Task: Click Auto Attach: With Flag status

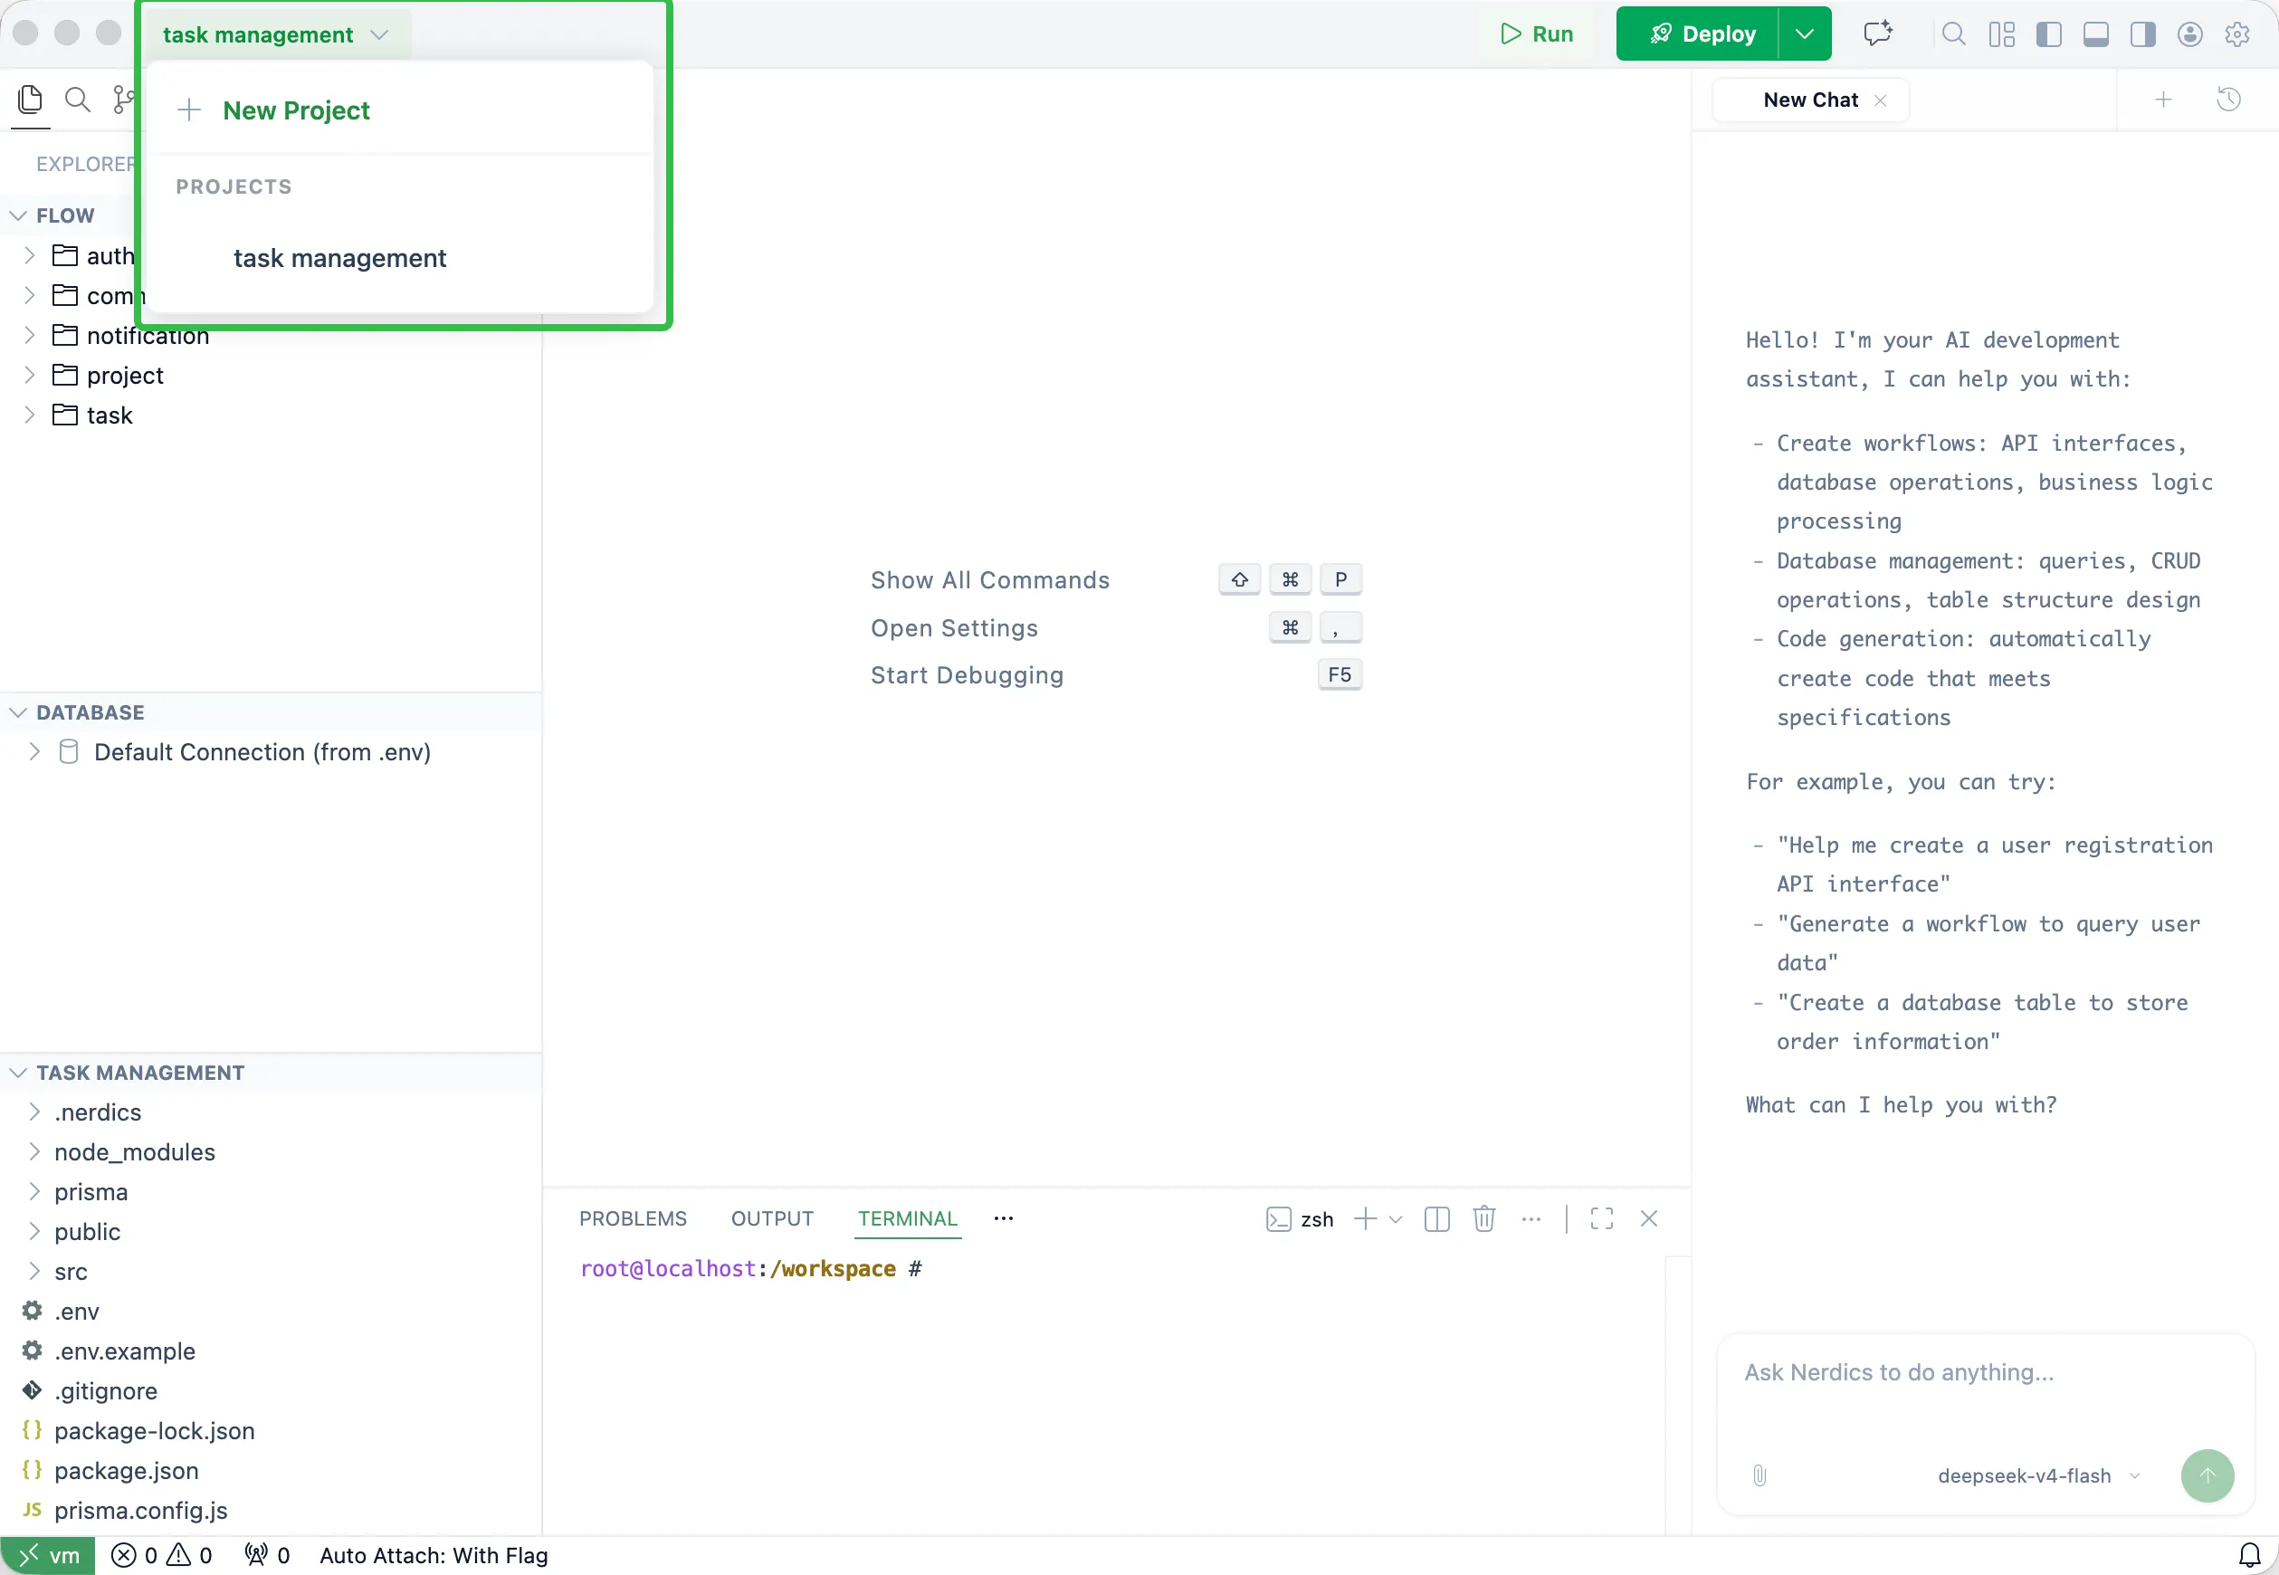Action: 434,1555
